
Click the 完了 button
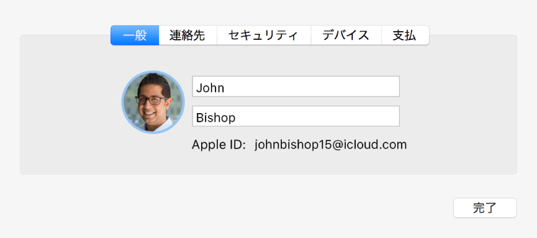click(485, 208)
